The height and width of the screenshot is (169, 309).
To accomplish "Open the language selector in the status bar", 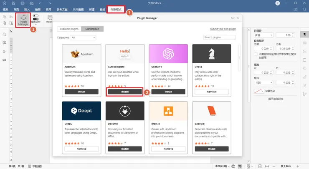I will (x=222, y=166).
